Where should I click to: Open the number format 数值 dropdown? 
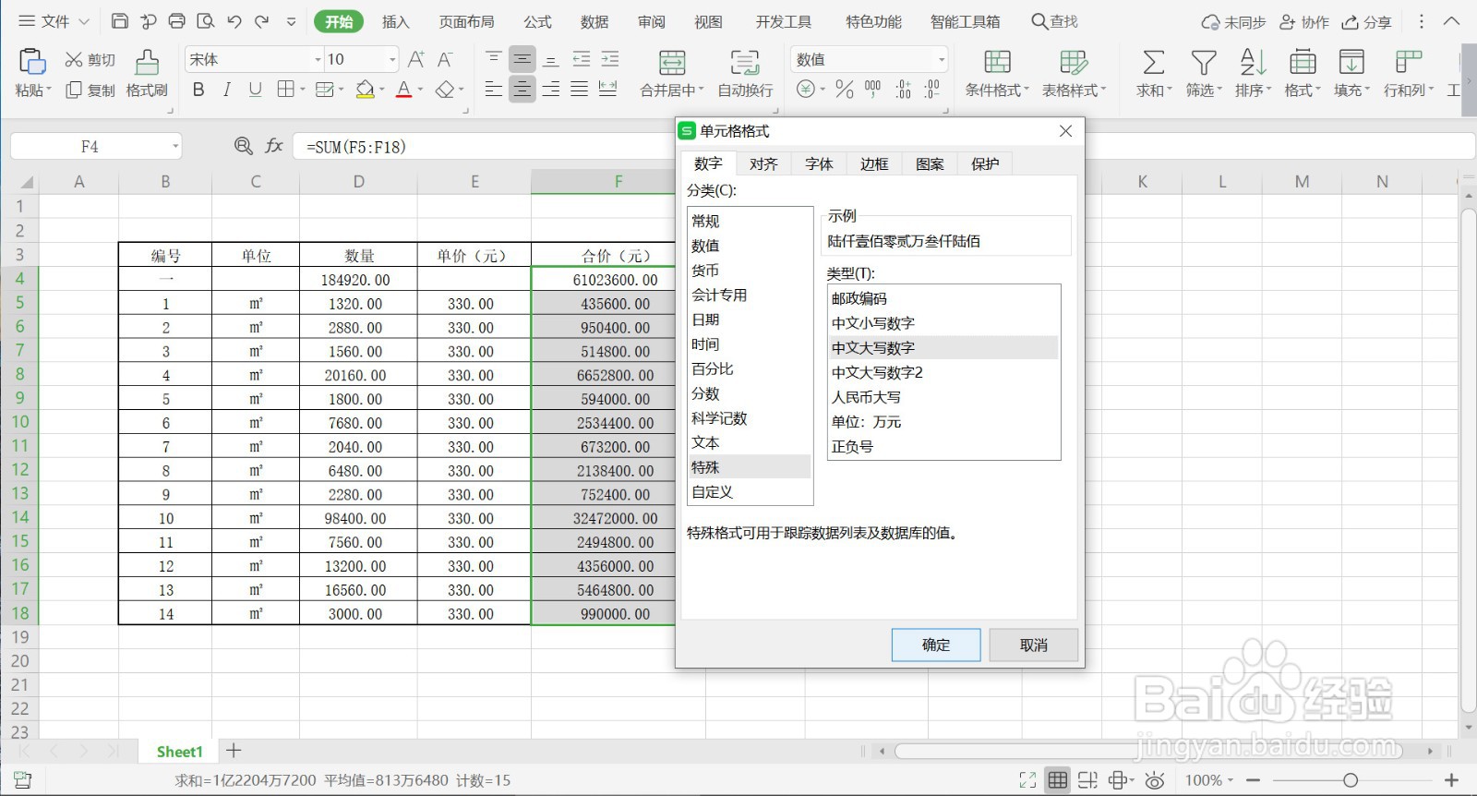[x=942, y=59]
